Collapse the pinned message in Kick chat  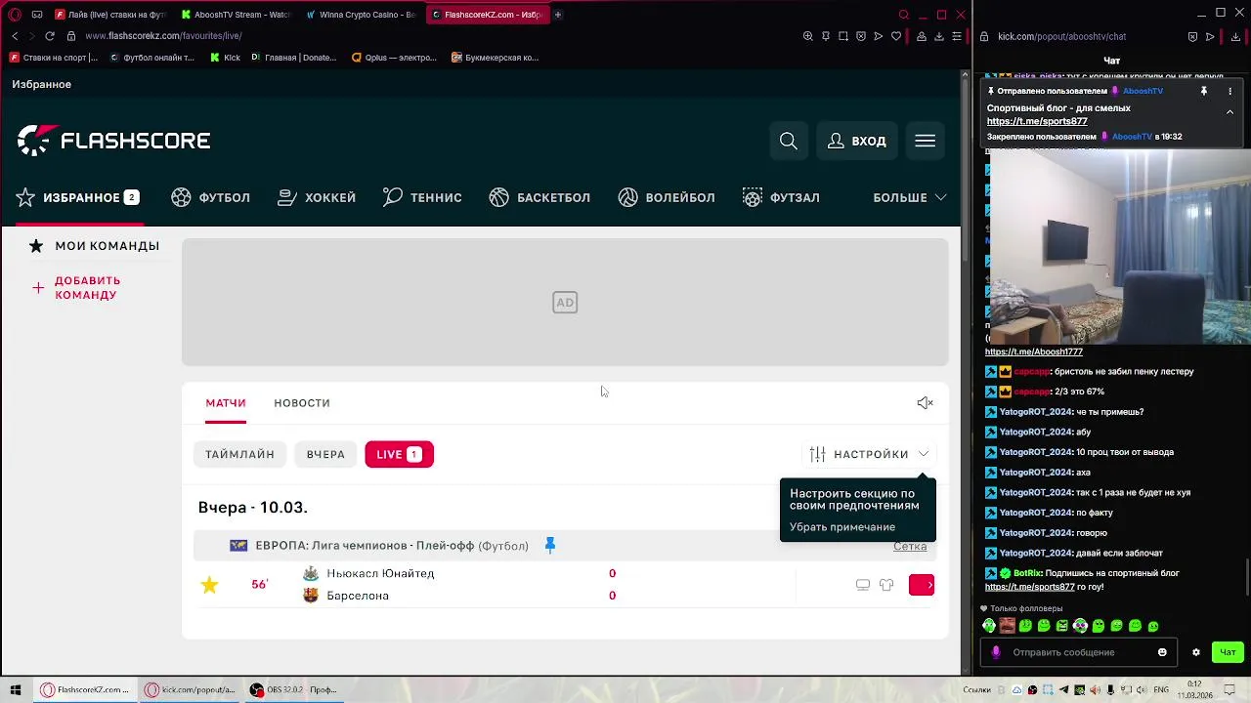(x=1229, y=112)
